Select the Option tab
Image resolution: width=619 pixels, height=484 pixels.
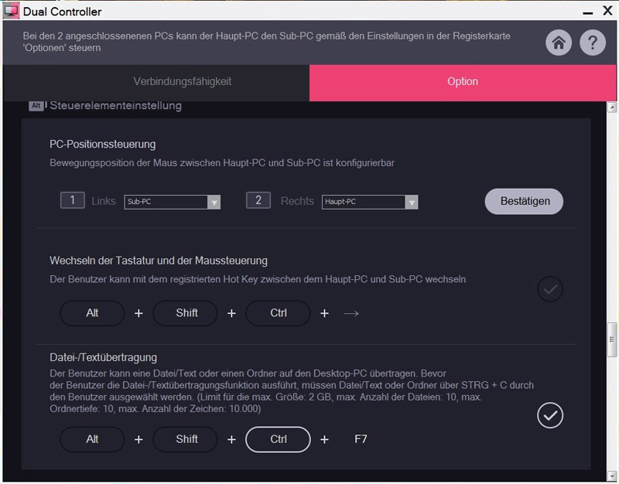[463, 83]
